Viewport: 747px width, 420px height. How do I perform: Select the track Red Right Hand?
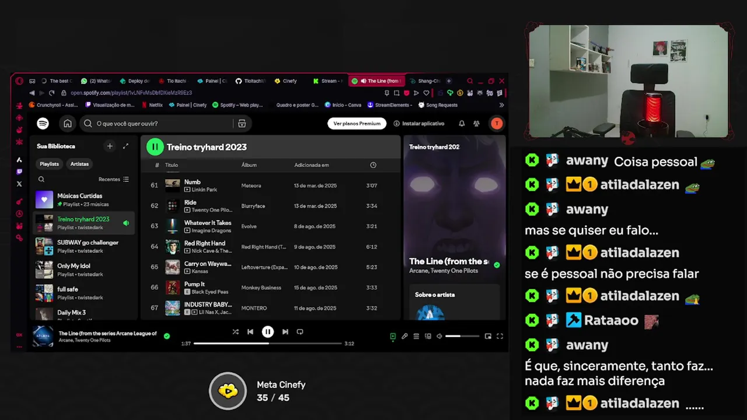tap(271, 247)
